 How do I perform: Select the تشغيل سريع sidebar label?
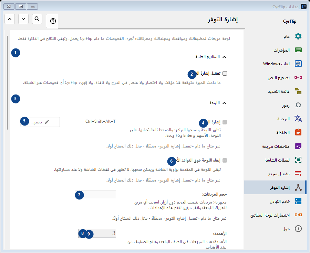tap(279, 174)
